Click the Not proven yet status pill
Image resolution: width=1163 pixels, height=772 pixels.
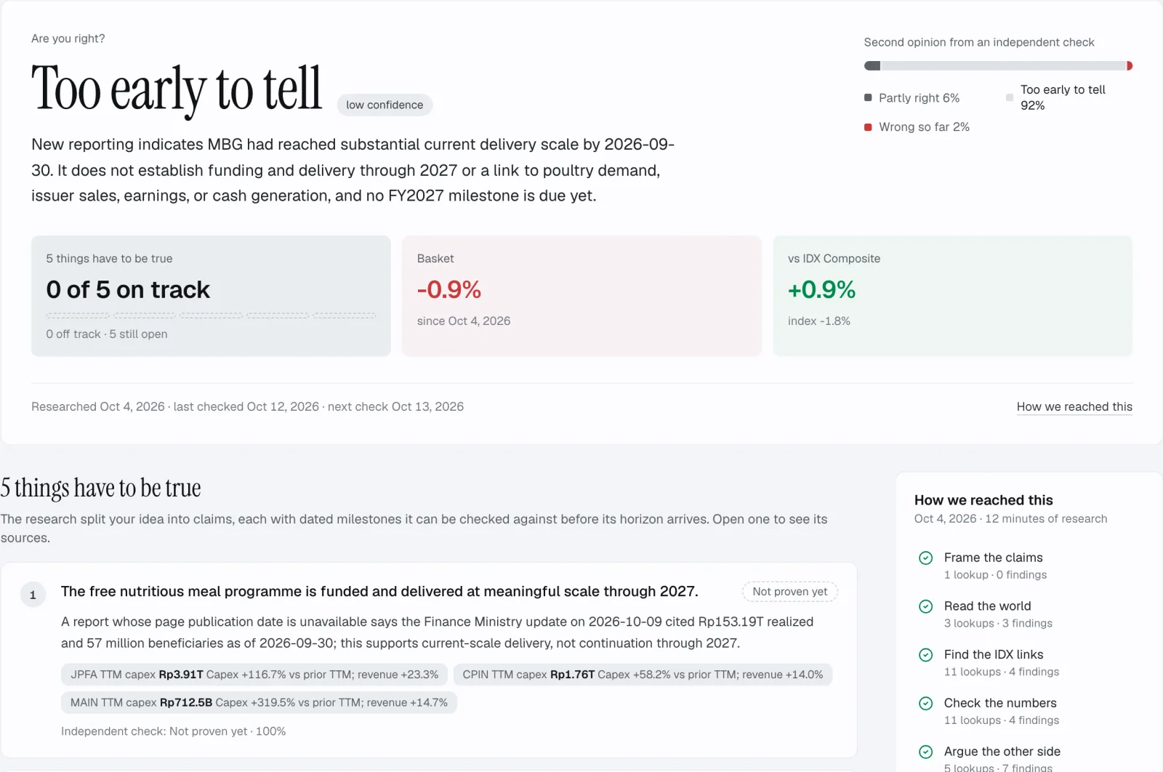tap(789, 592)
